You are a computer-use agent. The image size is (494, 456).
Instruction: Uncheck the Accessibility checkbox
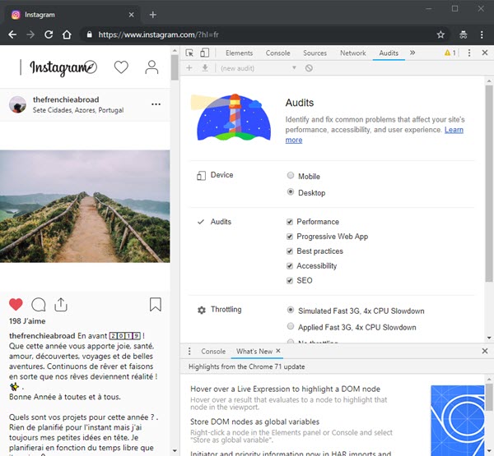click(x=290, y=265)
